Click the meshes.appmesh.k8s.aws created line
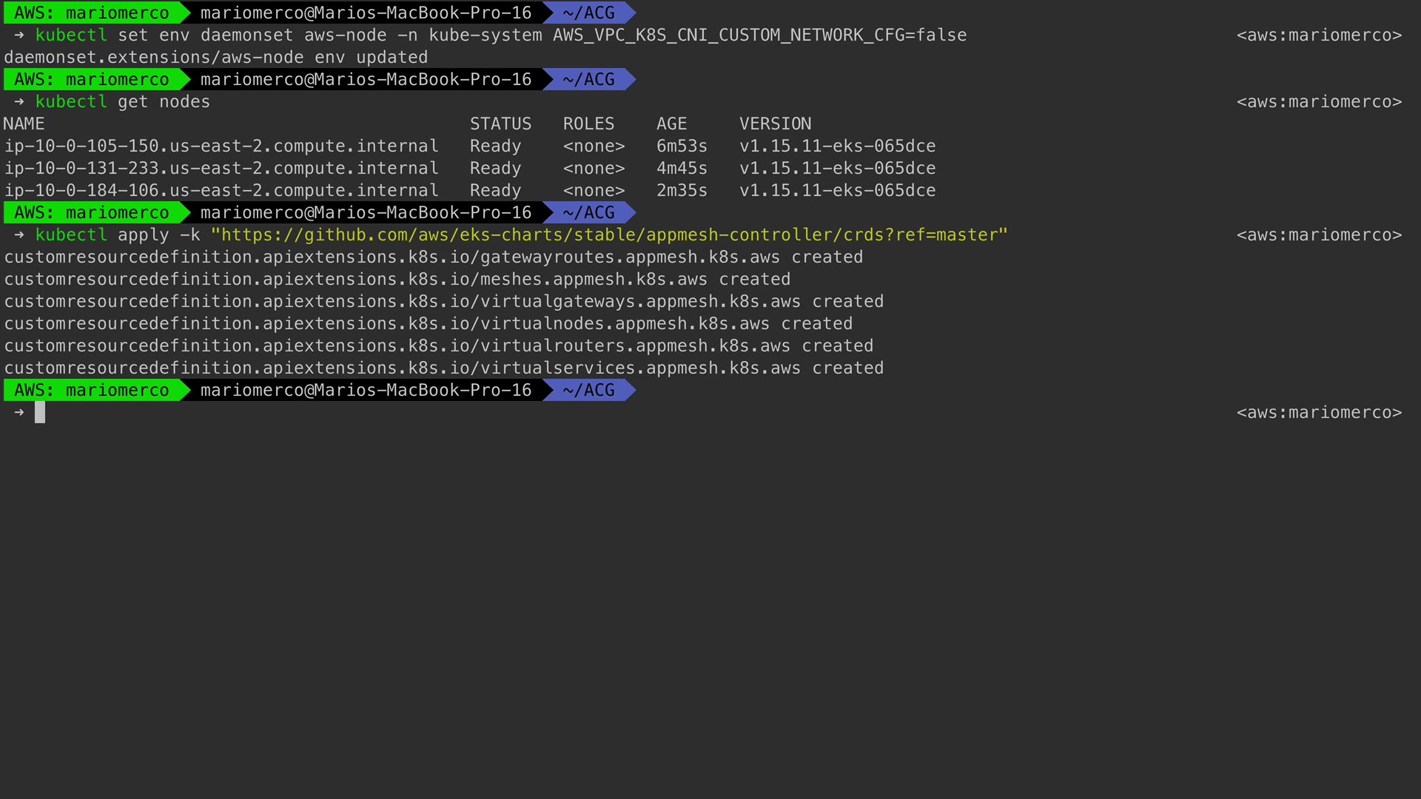This screenshot has width=1421, height=799. coord(397,280)
